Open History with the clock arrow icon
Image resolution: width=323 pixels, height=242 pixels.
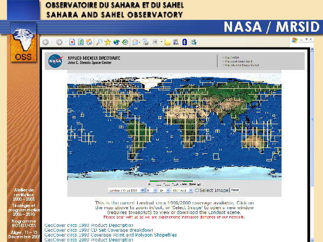point(125,42)
